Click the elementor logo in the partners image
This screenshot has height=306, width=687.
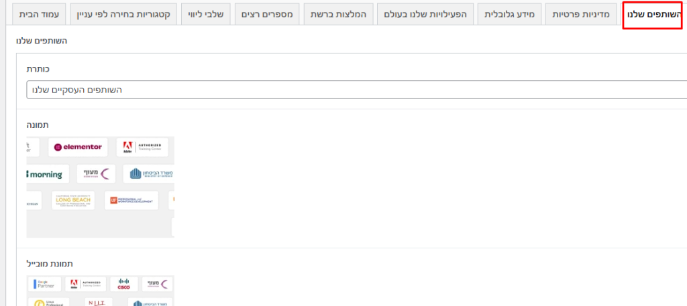coord(77,147)
